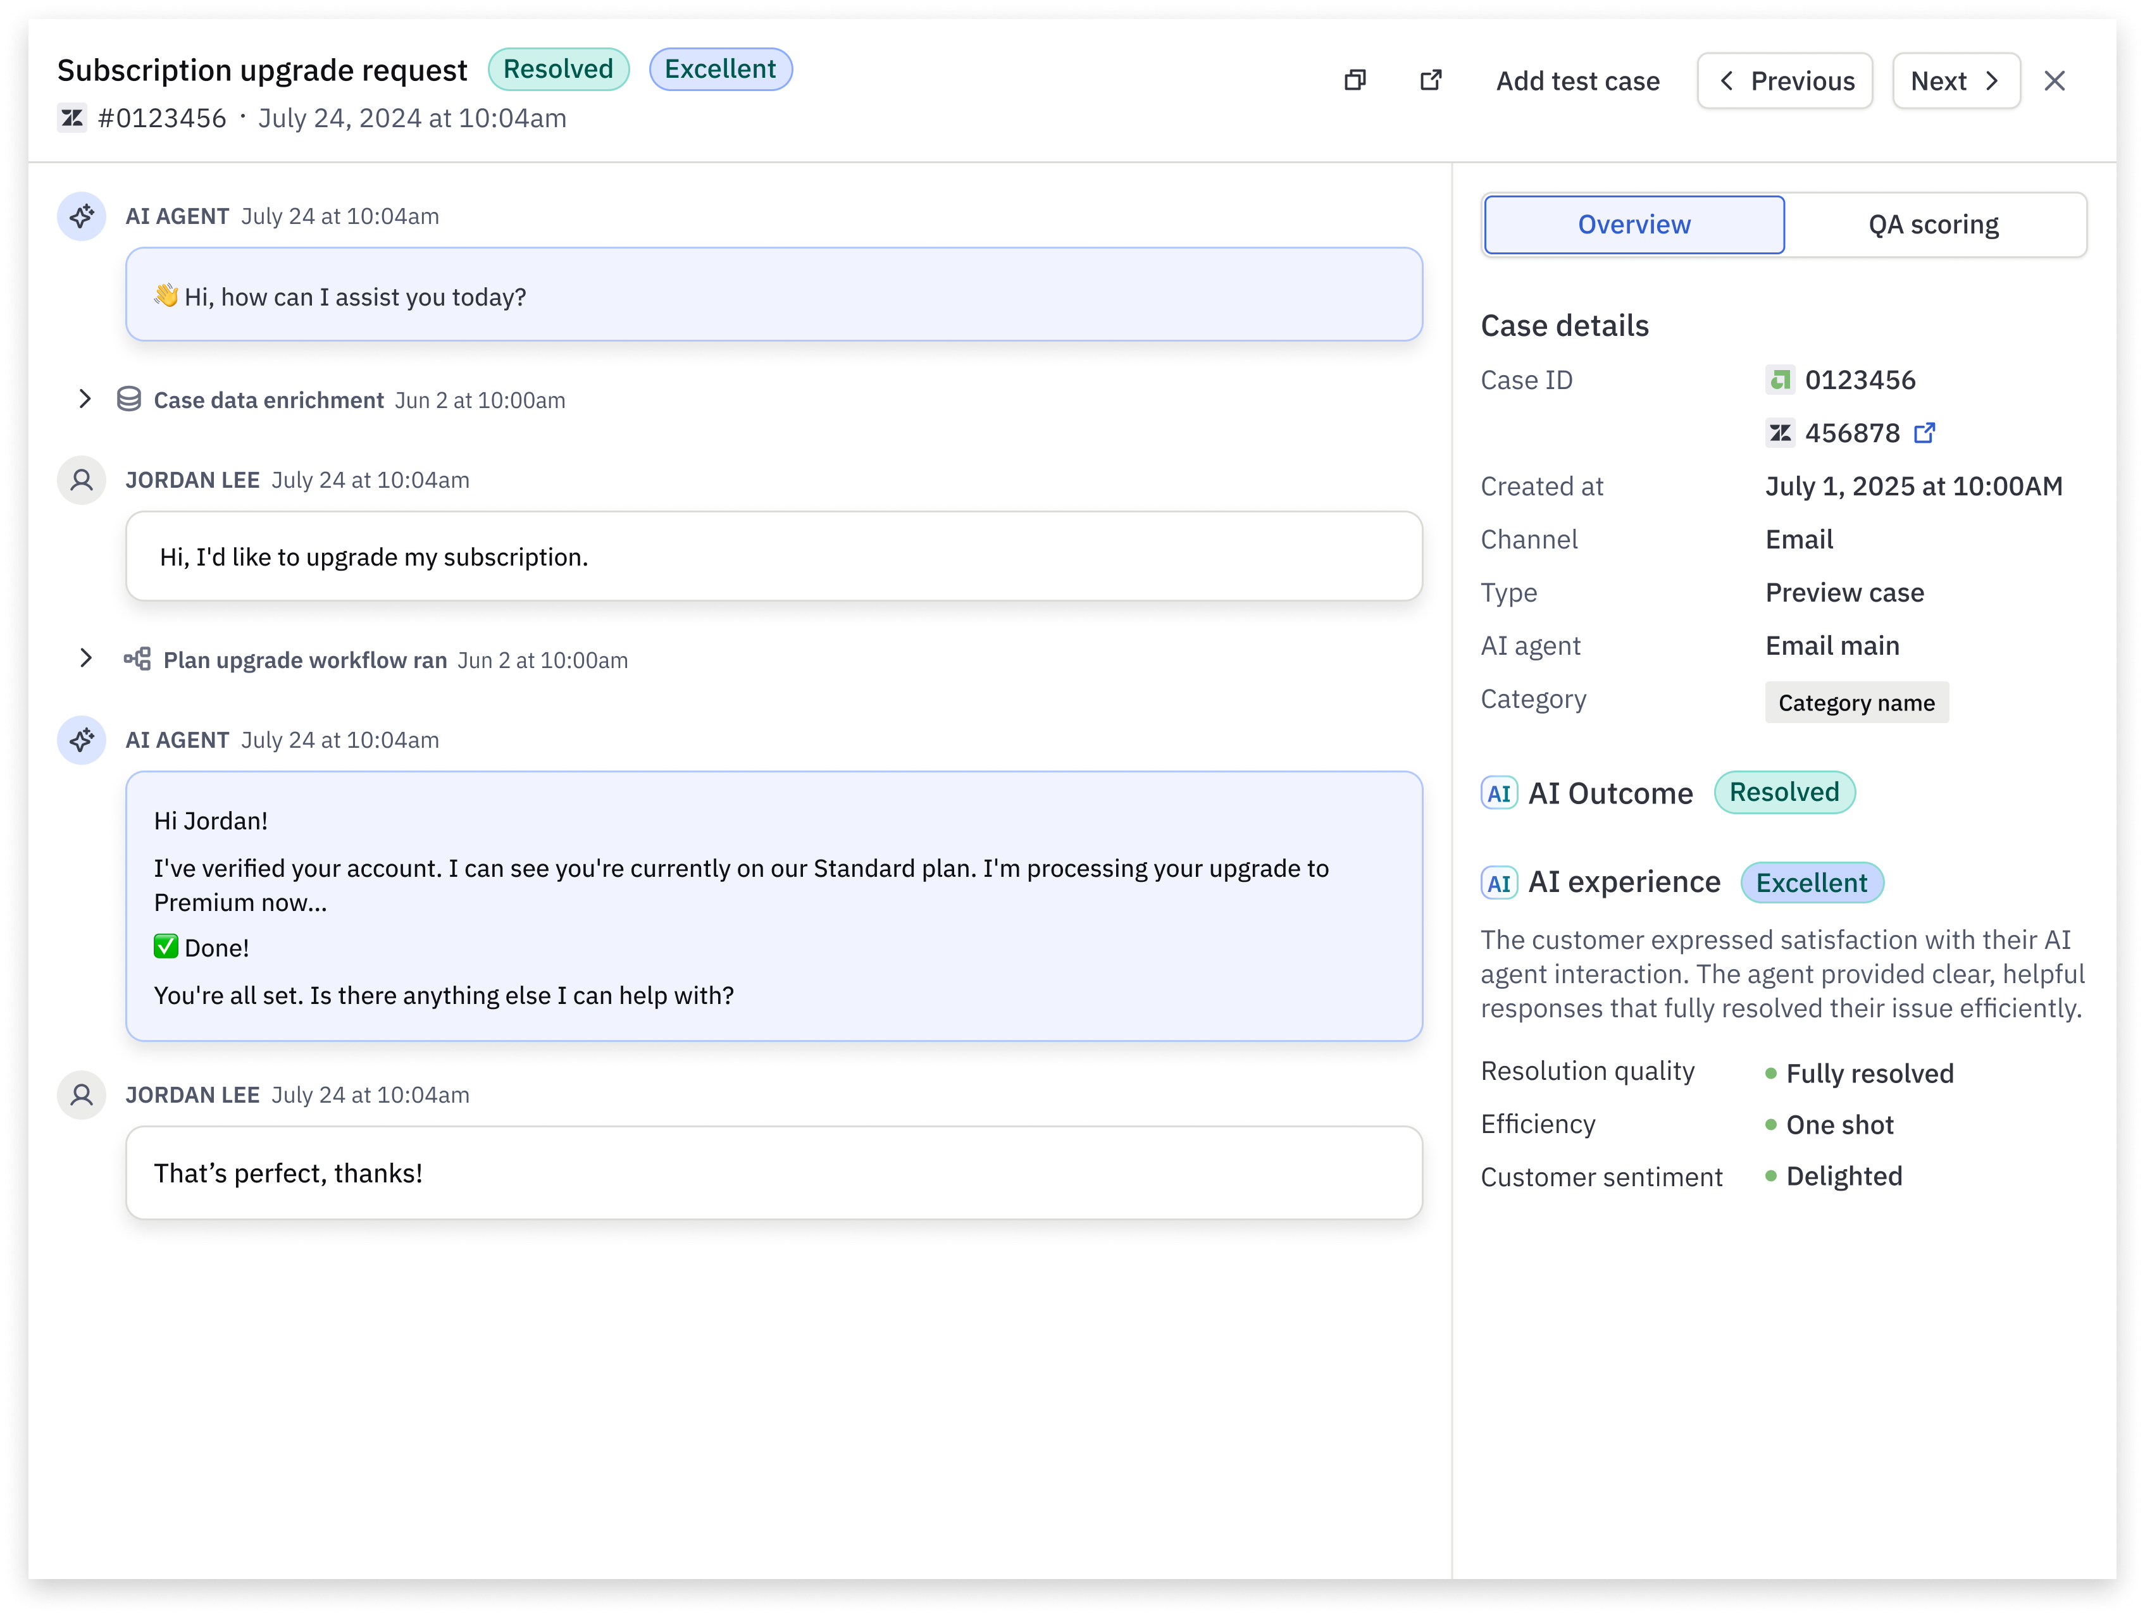Click green dot beside Fully resolved
Screen dimensions: 2145x1617
tap(1770, 1073)
